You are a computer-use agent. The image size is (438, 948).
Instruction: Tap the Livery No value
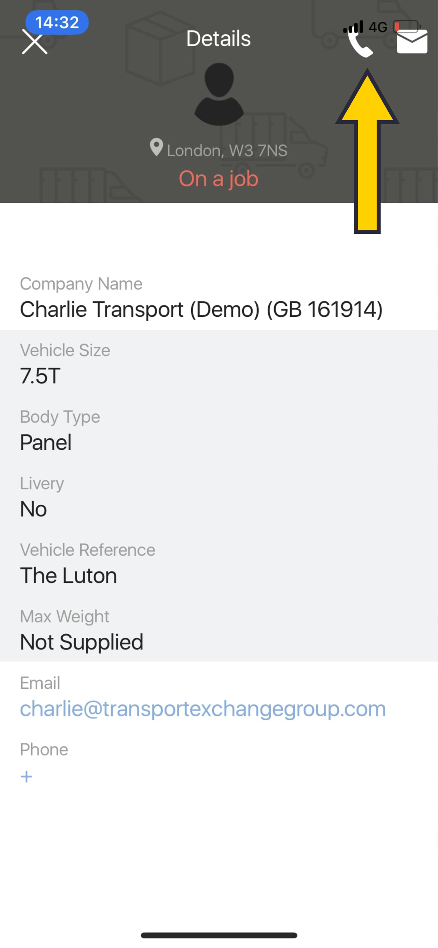tap(33, 509)
